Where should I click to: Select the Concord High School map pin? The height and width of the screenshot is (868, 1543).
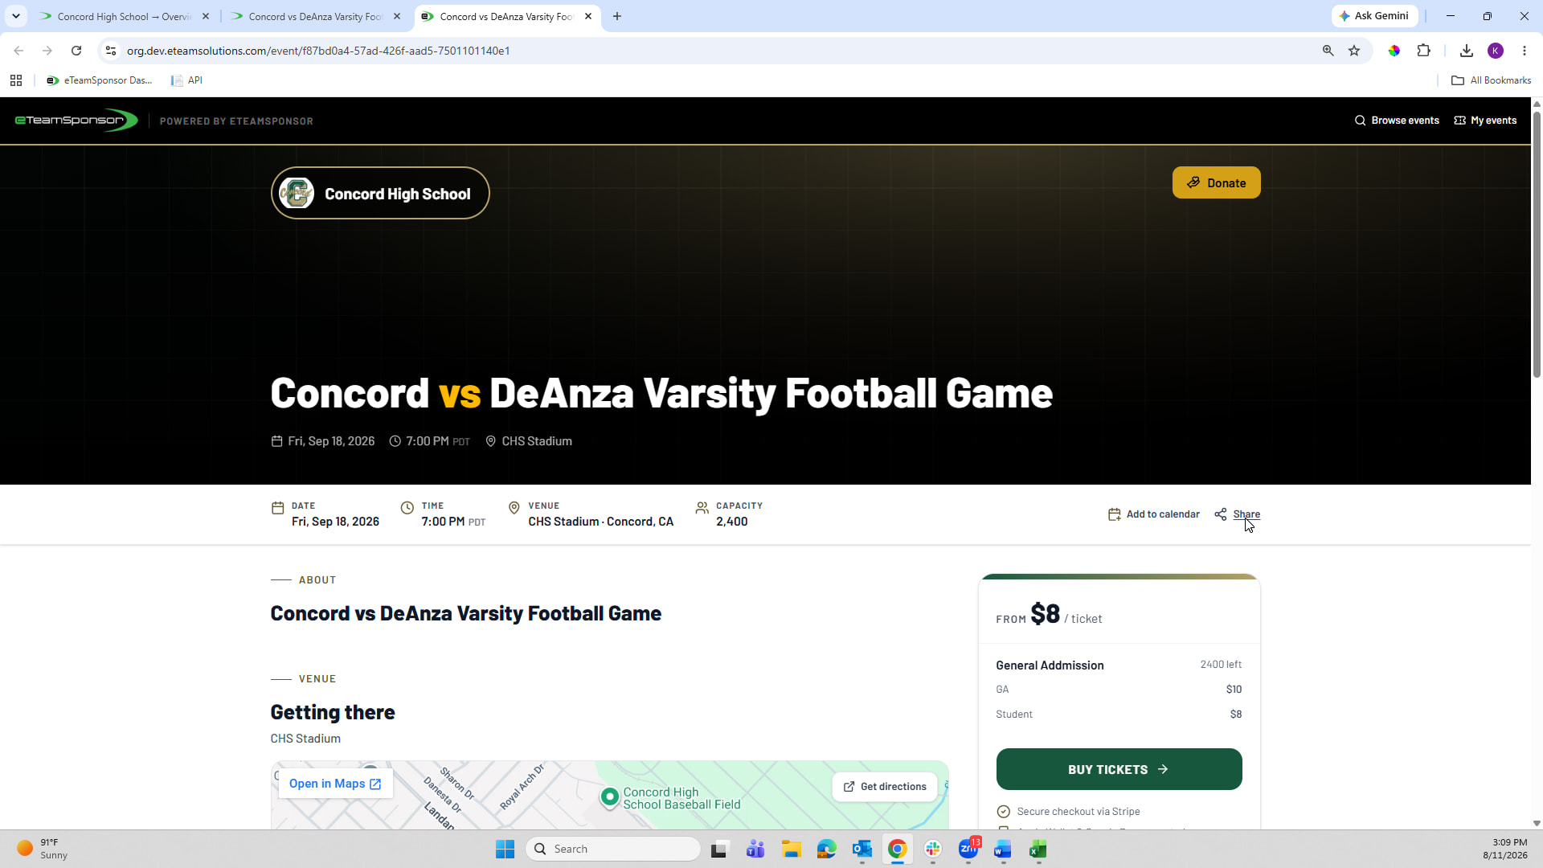pyautogui.click(x=610, y=796)
